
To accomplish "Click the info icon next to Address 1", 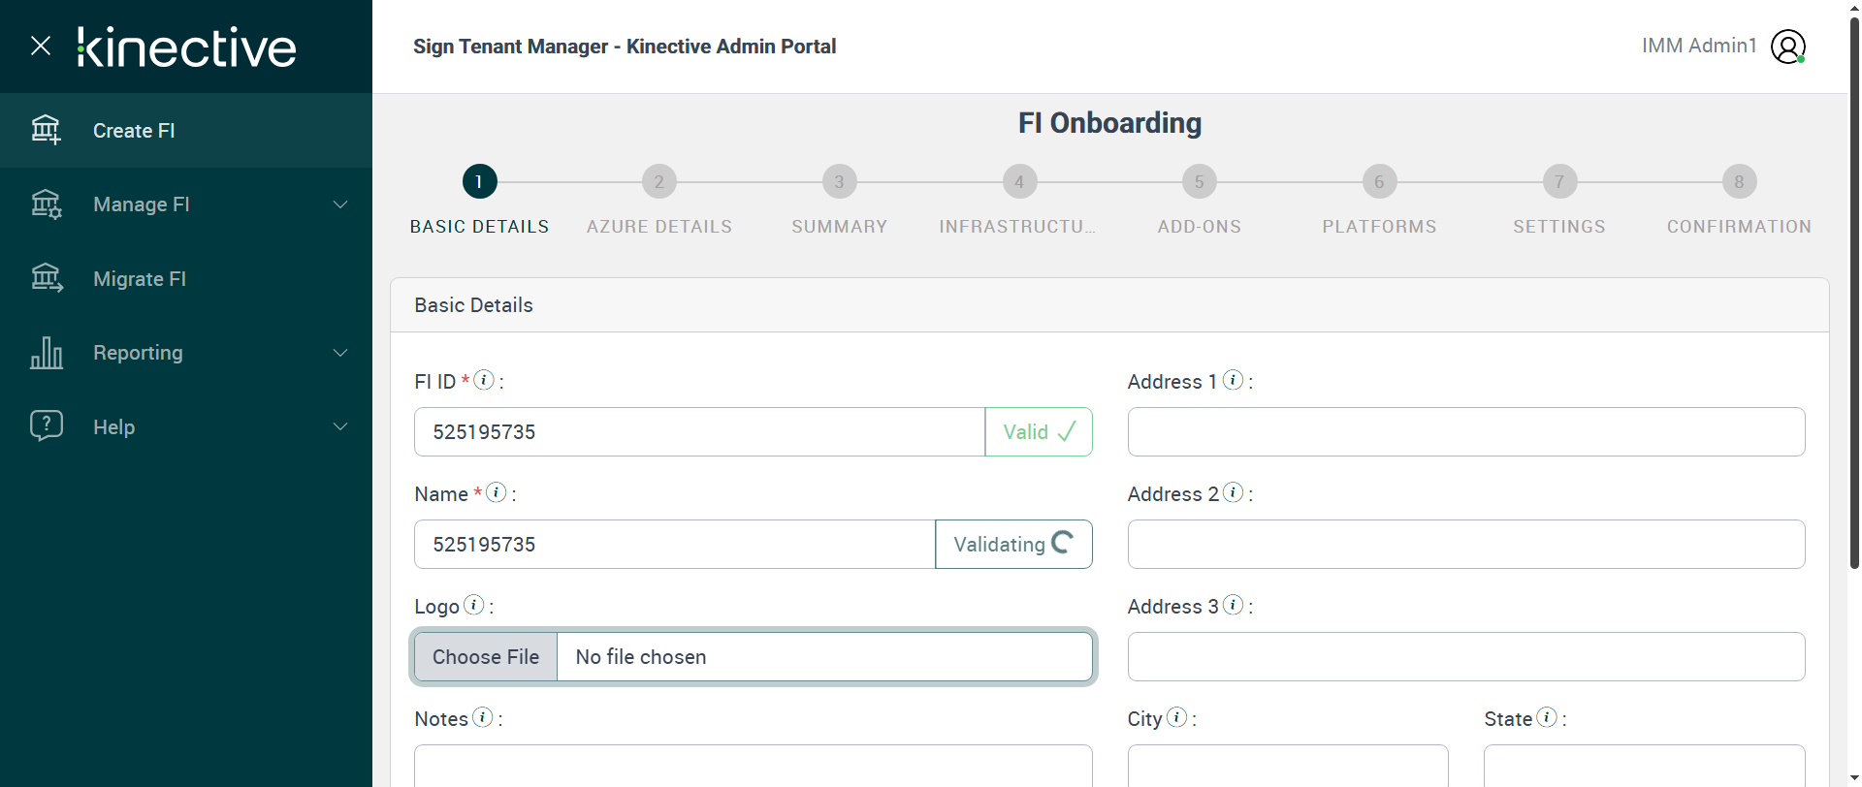I will (1233, 380).
